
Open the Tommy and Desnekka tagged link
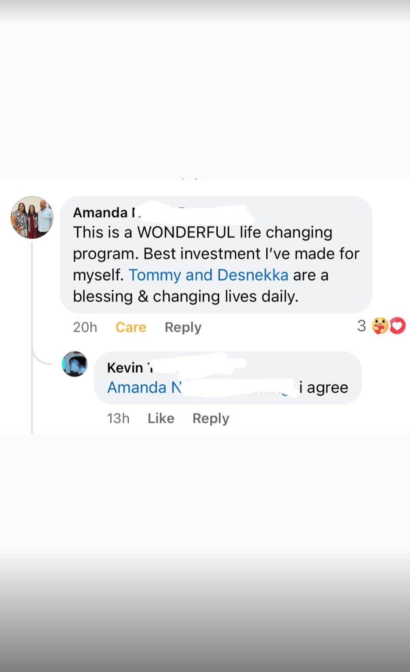[x=208, y=275]
